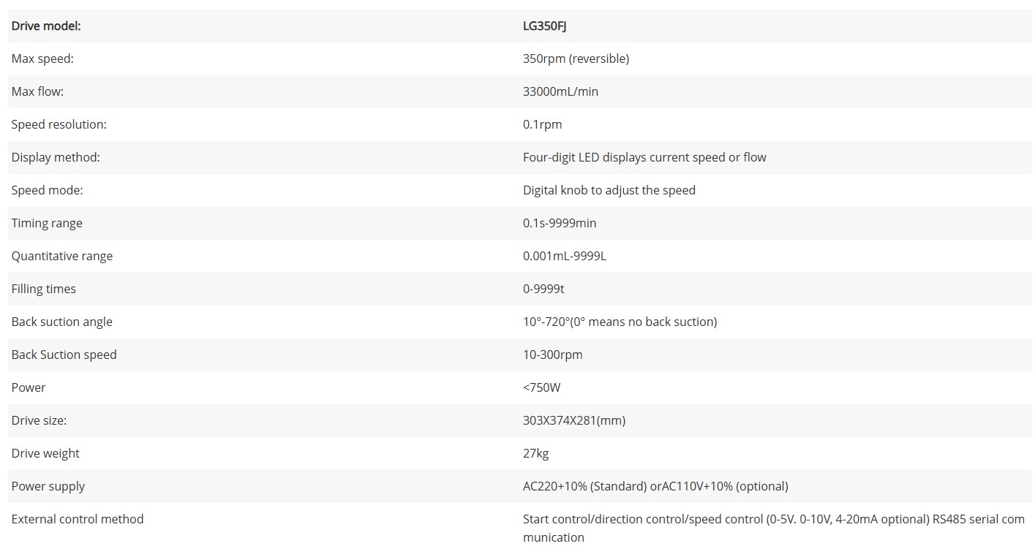Click the "External control method" label
1035x557 pixels.
77,519
